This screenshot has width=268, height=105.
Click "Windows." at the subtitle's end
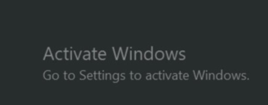point(221,75)
